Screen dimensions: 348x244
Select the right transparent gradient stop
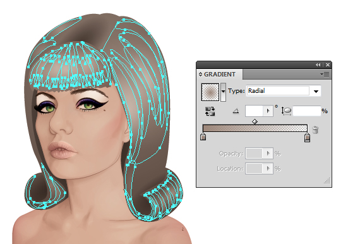[x=307, y=137]
